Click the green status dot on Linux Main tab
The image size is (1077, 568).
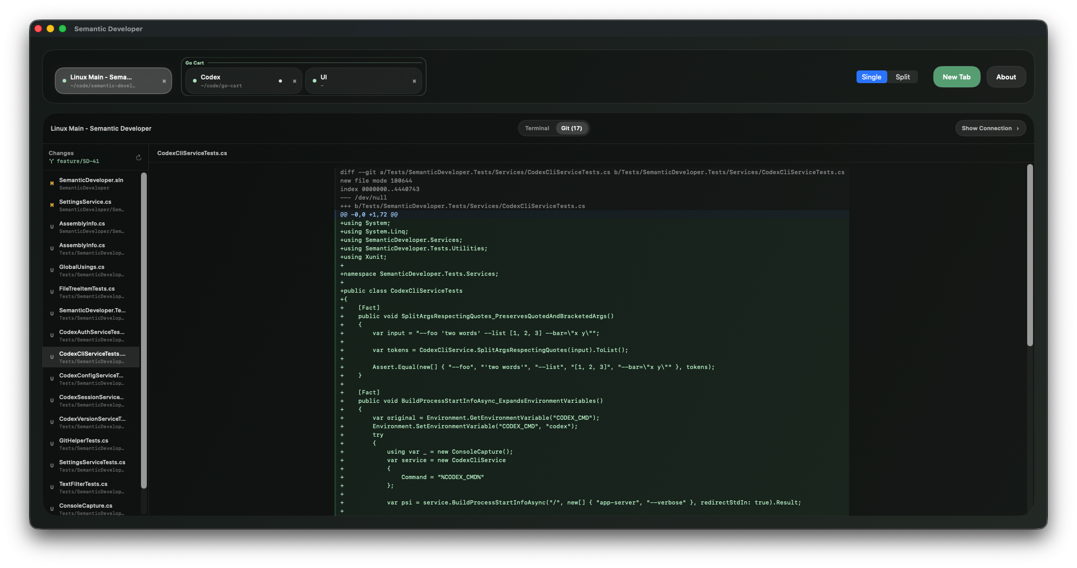[x=64, y=80]
